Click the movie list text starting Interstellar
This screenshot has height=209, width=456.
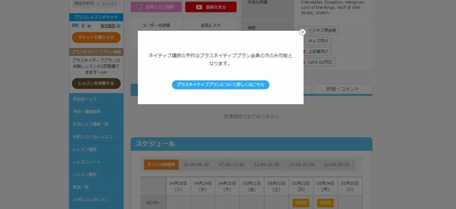(332, 7)
